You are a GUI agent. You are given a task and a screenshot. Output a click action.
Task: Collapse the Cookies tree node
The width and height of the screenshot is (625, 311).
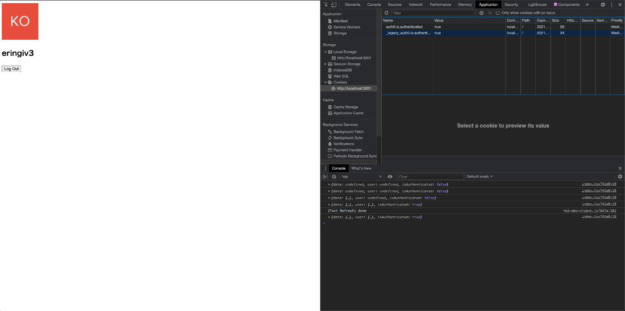pos(325,83)
